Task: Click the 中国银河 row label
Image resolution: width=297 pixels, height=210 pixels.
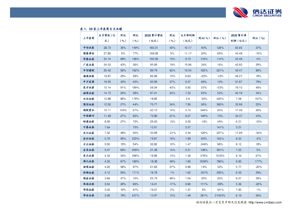Action: coord(88,116)
